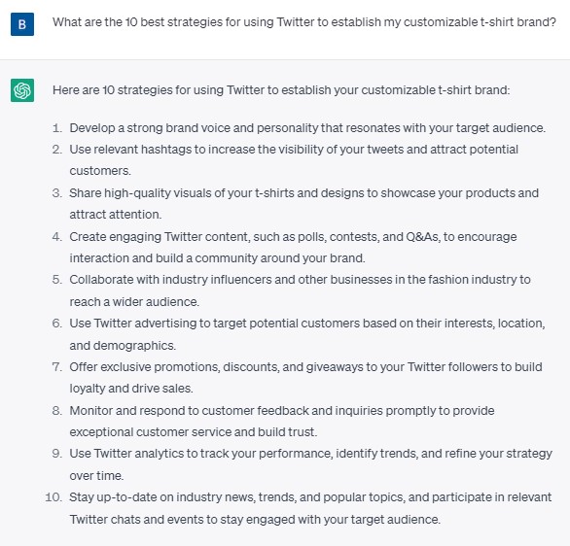Select strategy 1 about brand voice
Viewport: 570px width, 546px height.
pos(307,128)
